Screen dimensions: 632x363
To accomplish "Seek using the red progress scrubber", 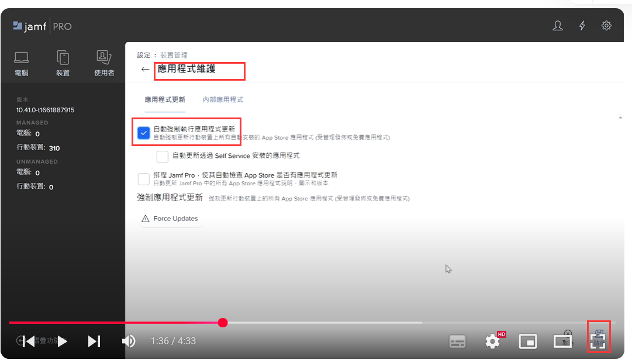I will [x=223, y=323].
